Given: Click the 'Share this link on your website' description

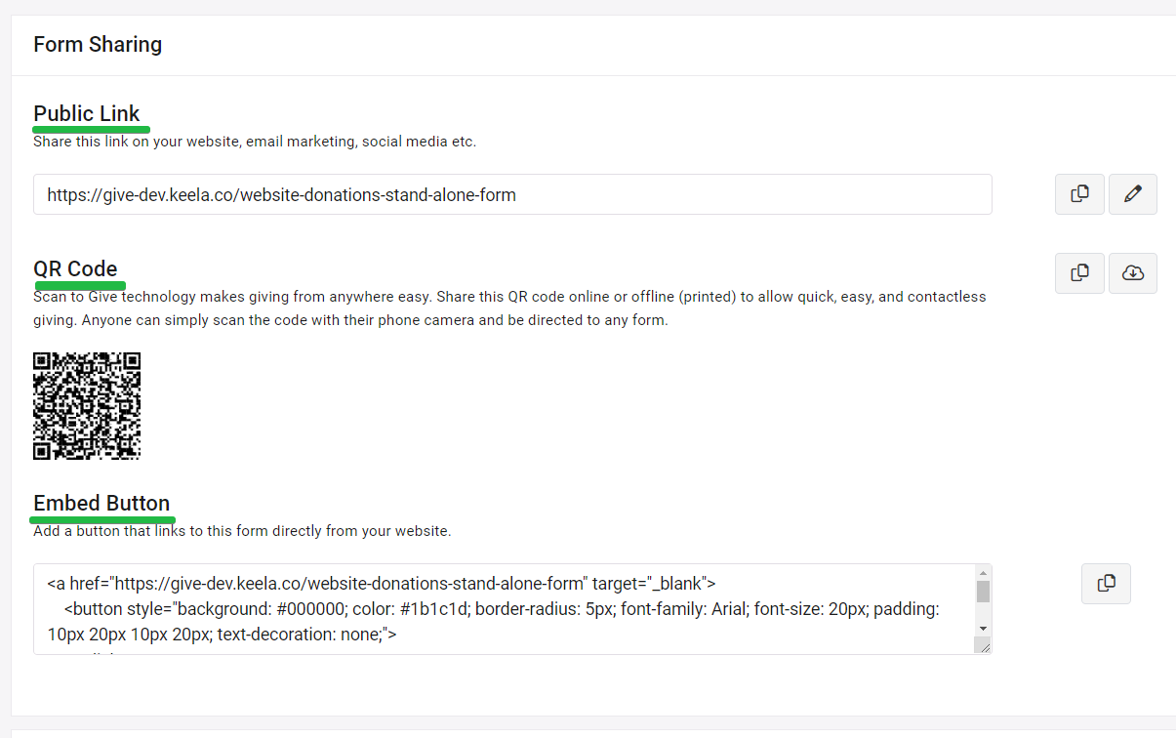Looking at the screenshot, I should pos(255,142).
